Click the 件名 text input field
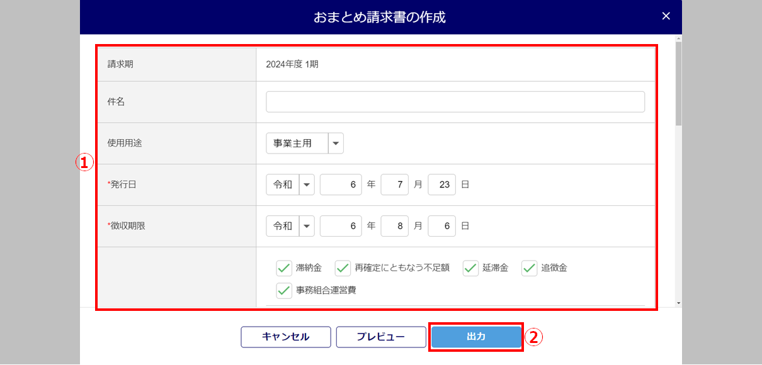762x365 pixels. pos(455,102)
